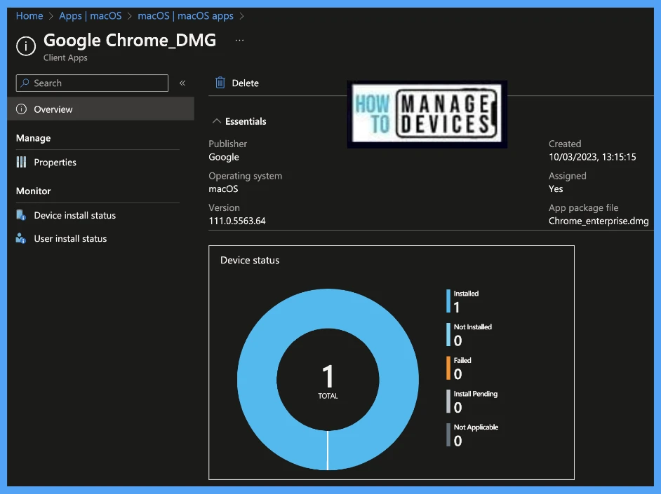Click the Assigned value Yes
The width and height of the screenshot is (661, 494).
(556, 188)
